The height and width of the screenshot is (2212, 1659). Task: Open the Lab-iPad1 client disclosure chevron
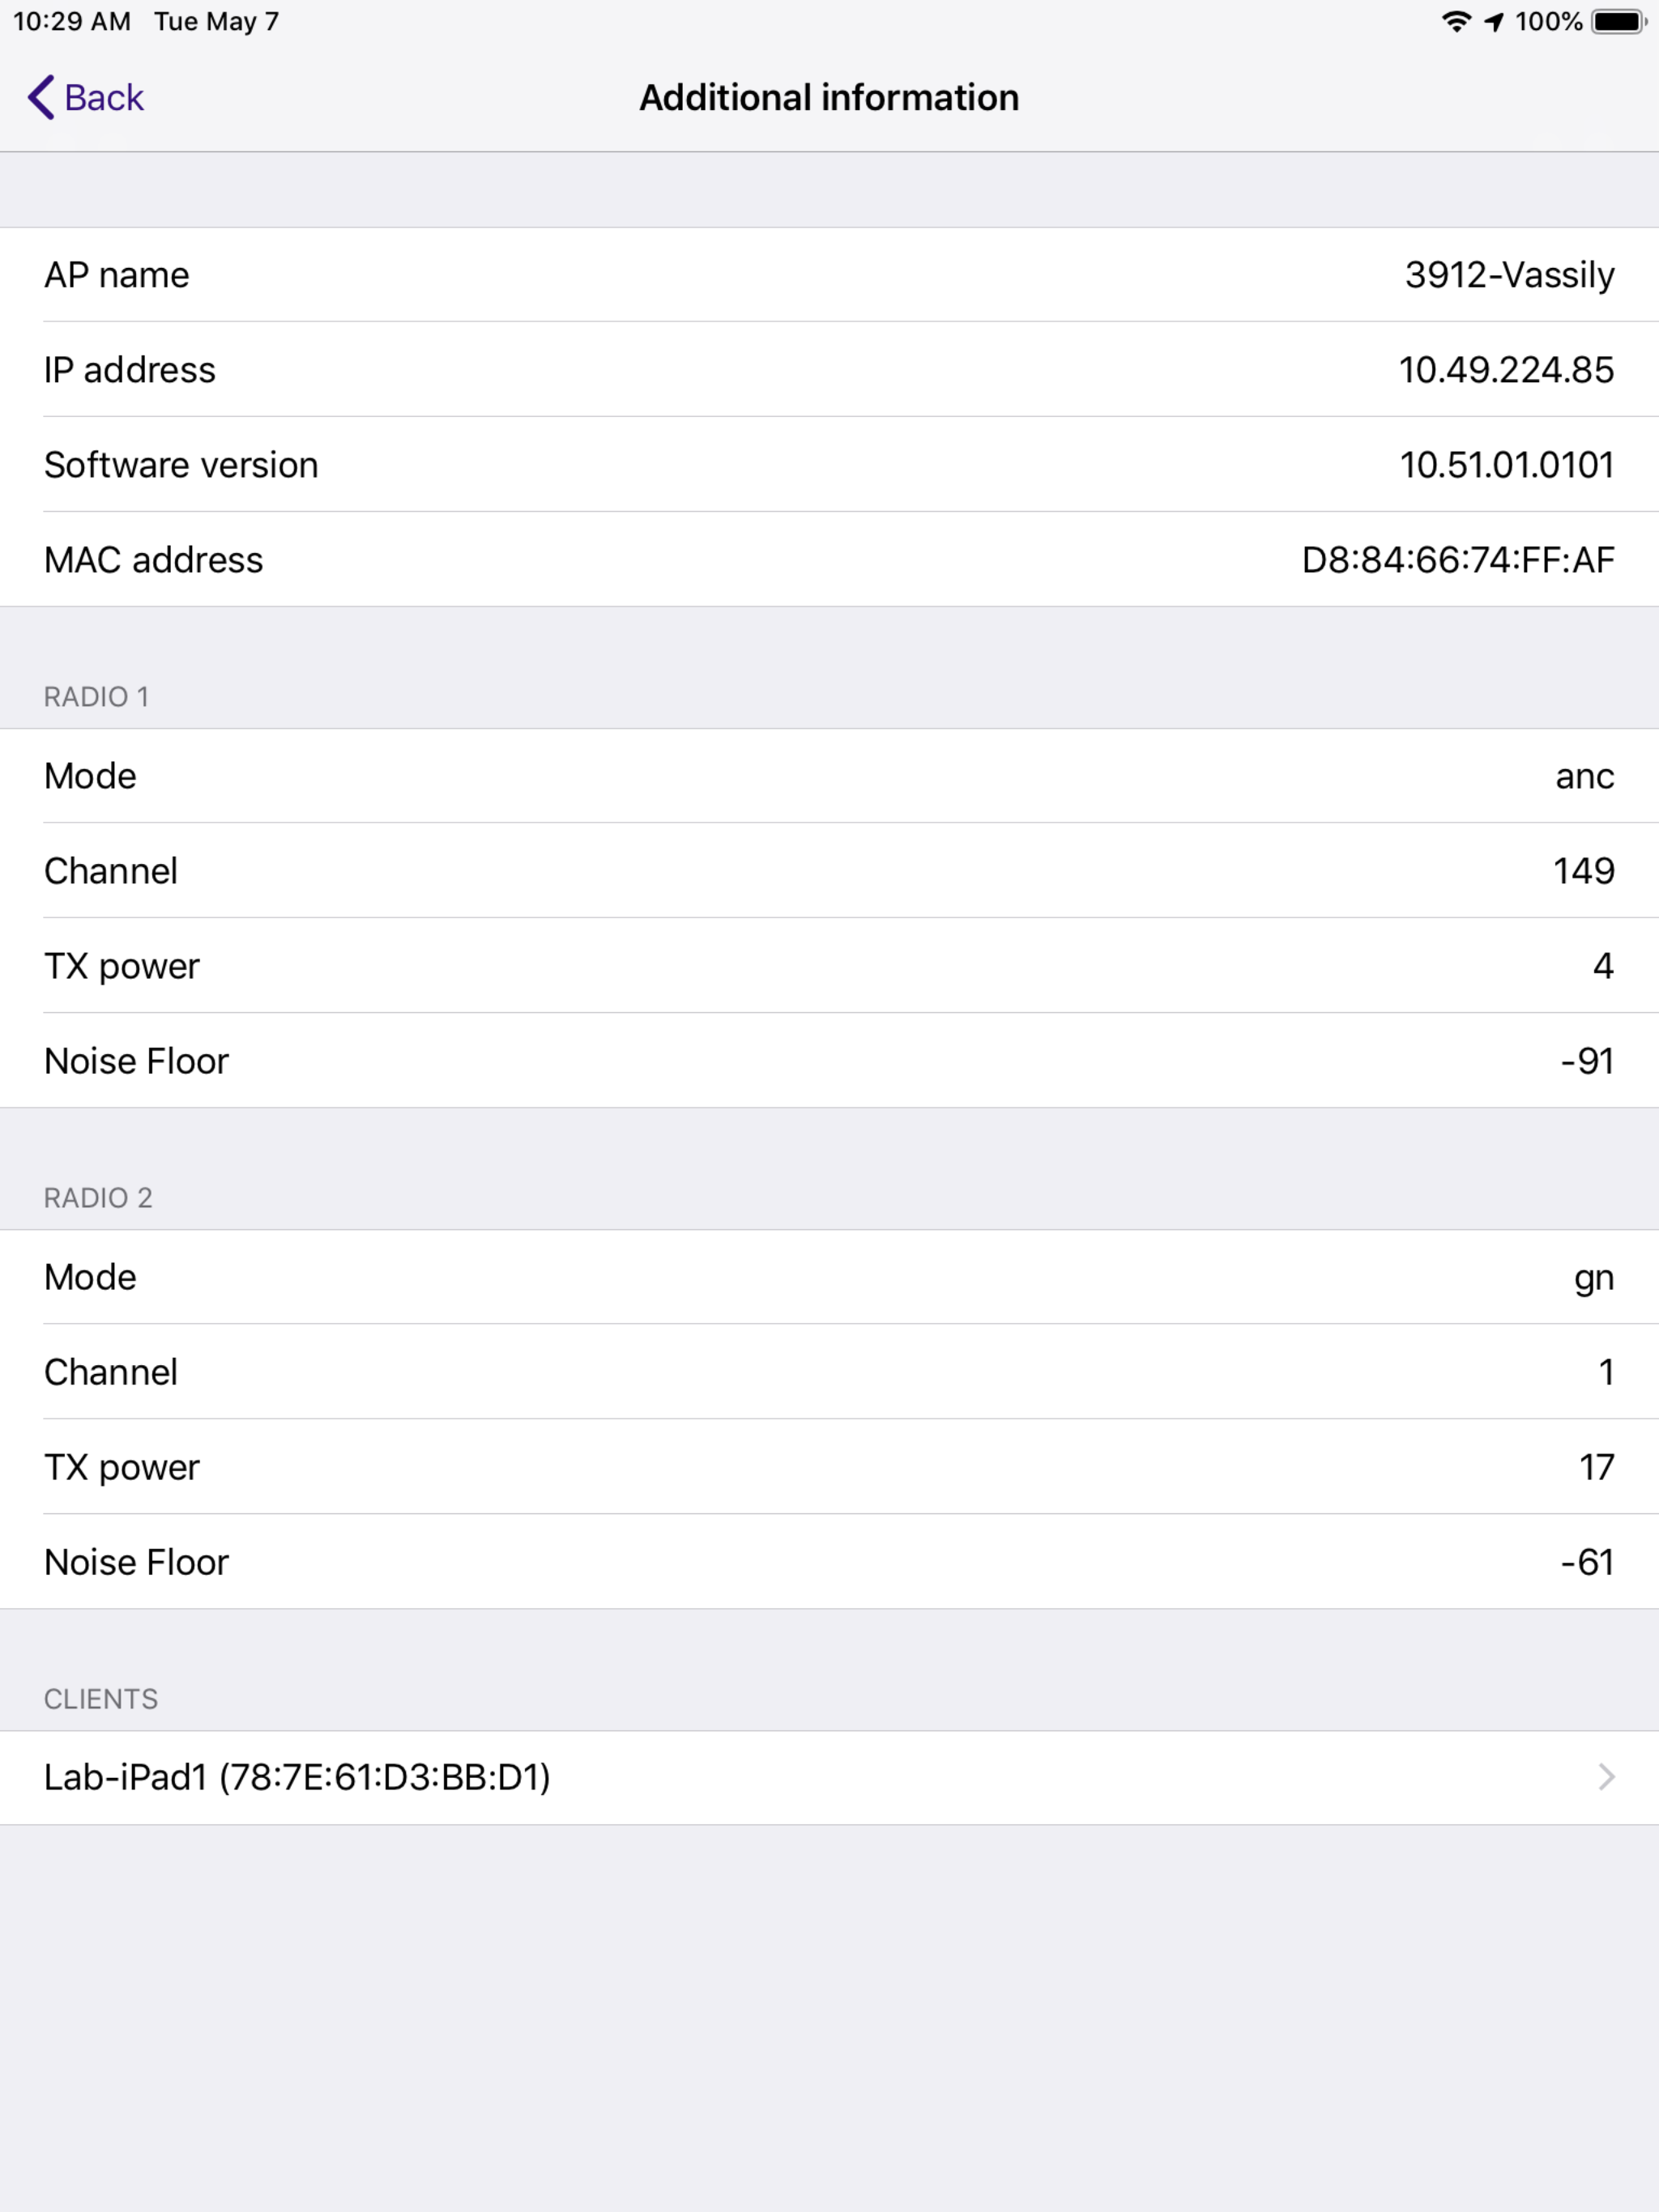(1606, 1777)
